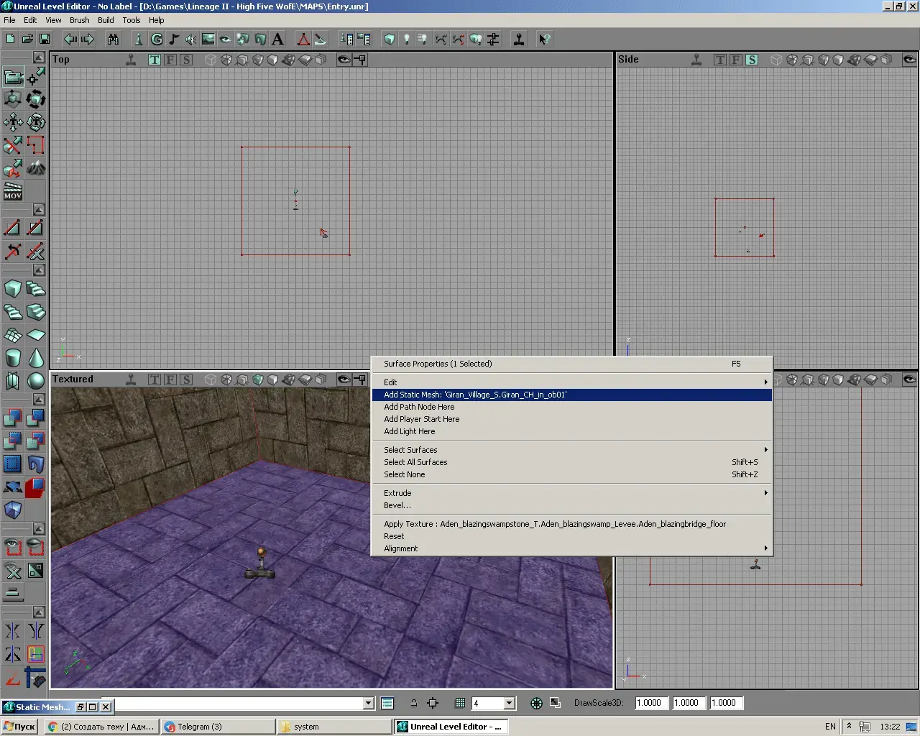This screenshot has height=736, width=920.
Task: Open the Actor Class Browser pawn icon
Action: [139, 39]
